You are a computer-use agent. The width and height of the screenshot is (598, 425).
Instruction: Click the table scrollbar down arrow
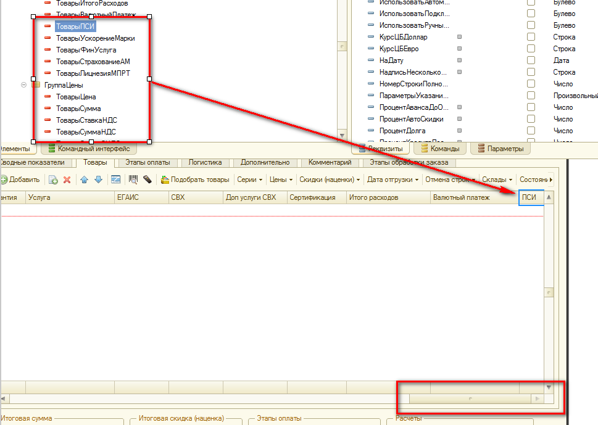549,387
